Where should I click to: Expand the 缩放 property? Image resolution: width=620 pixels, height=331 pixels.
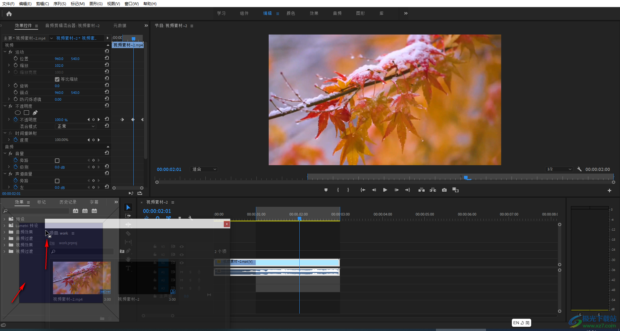[9, 65]
